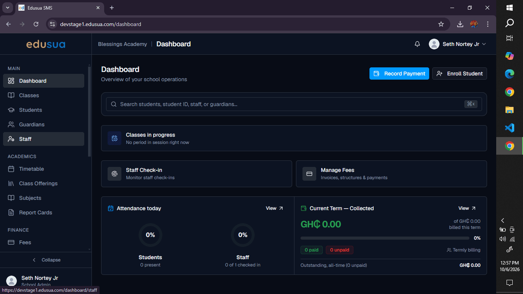Open File Explorer from the taskbar
This screenshot has height=294, width=523.
510,110
